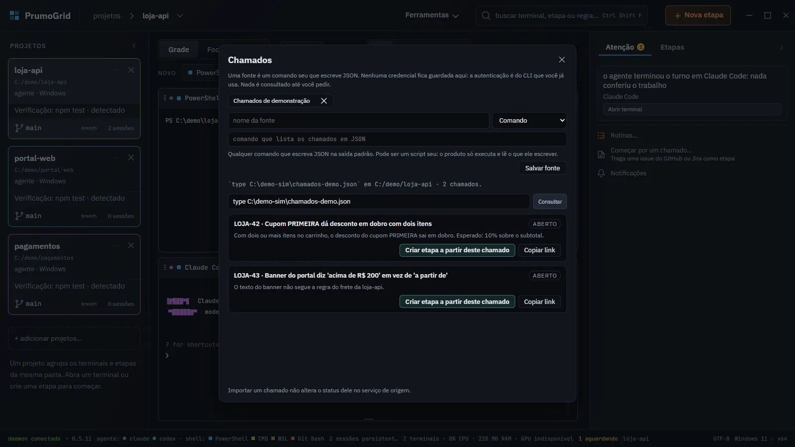Collapse the PROJETOS sidebar
Screen dimensions: 795x447
coord(134,46)
